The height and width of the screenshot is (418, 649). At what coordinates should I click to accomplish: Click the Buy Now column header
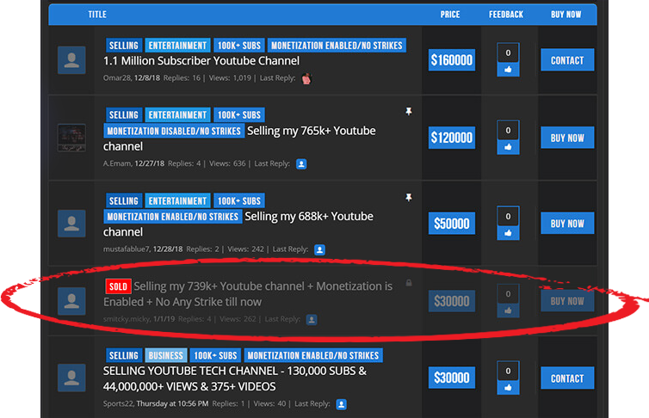[x=566, y=15]
